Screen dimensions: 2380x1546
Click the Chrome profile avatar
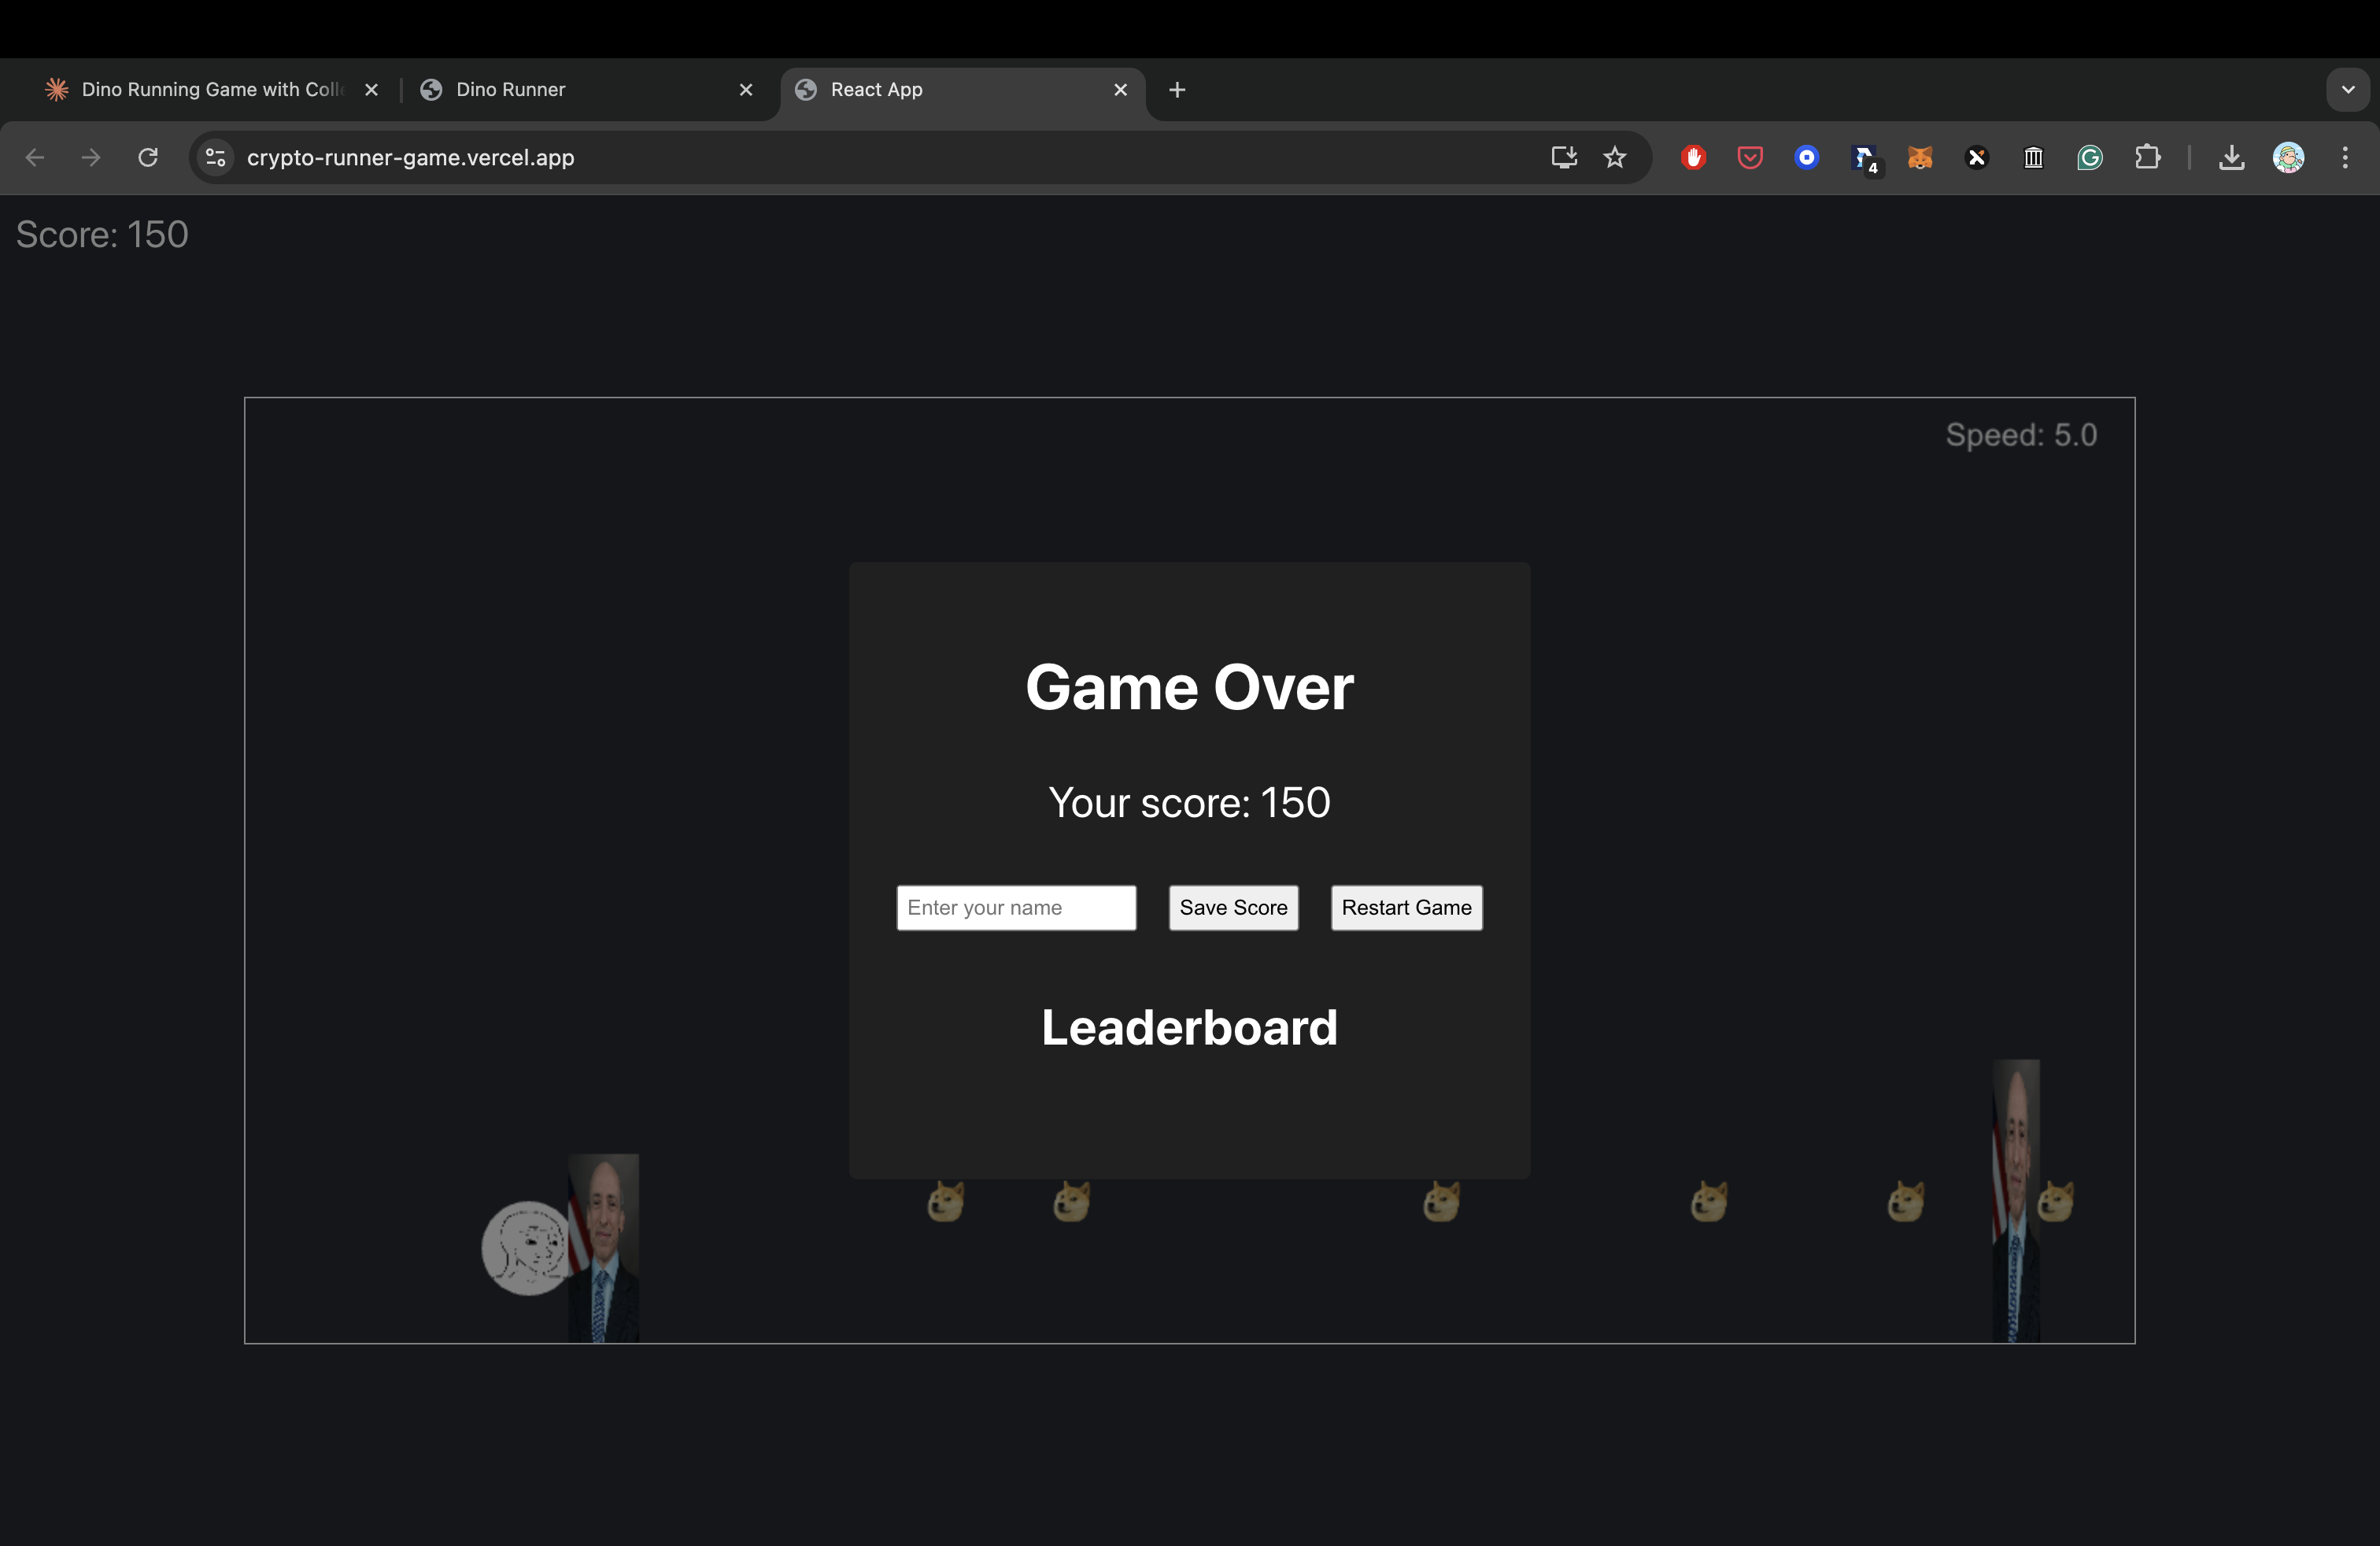coord(2288,157)
